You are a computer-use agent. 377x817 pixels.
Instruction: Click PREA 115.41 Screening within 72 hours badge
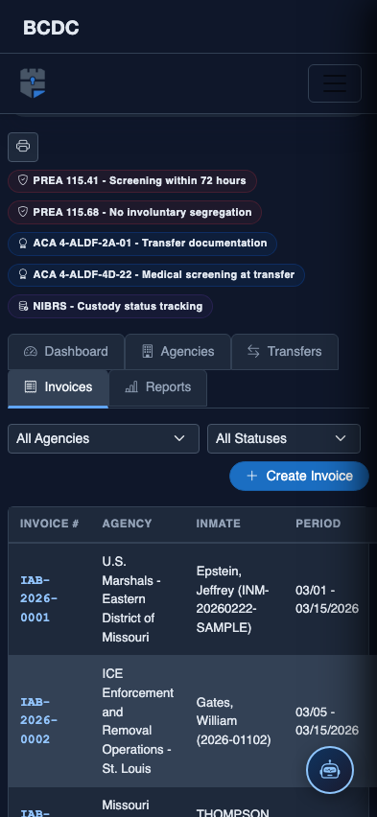click(132, 181)
